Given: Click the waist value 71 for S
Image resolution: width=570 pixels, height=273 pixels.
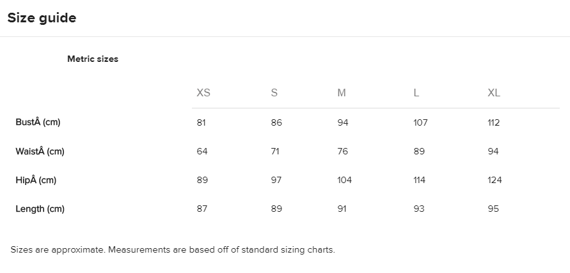Looking at the screenshot, I should pyautogui.click(x=276, y=151).
